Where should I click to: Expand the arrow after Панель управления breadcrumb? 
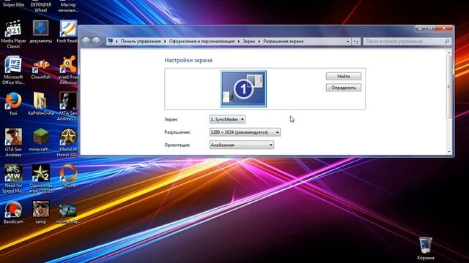pos(165,42)
